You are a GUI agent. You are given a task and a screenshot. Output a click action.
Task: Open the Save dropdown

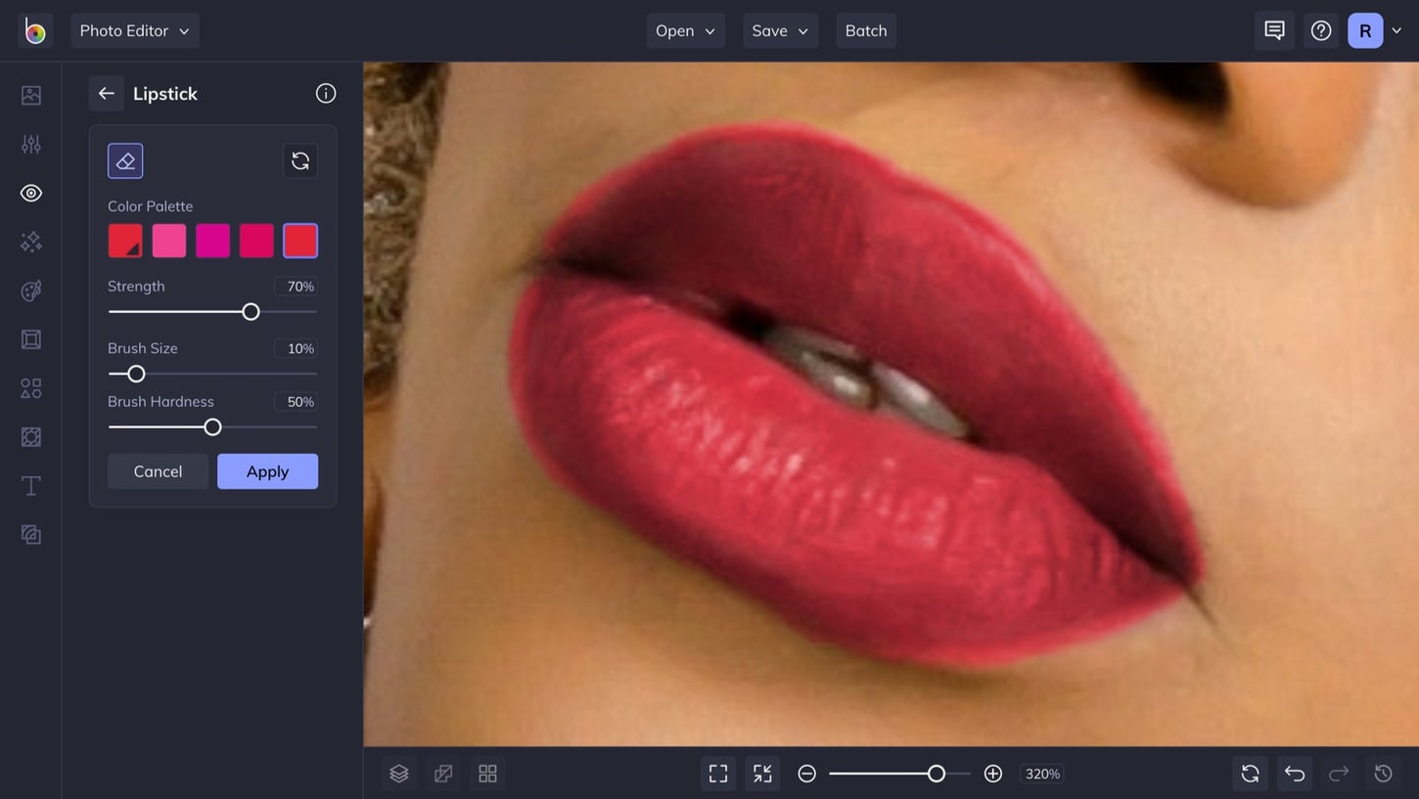(x=780, y=30)
